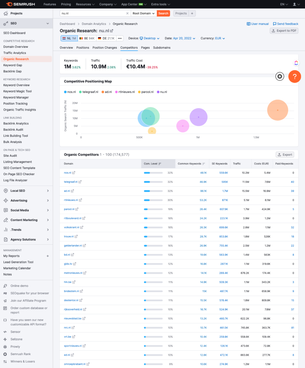Go to Domain Analytics breadcrumb
This screenshot has height=368, width=305.
point(94,24)
